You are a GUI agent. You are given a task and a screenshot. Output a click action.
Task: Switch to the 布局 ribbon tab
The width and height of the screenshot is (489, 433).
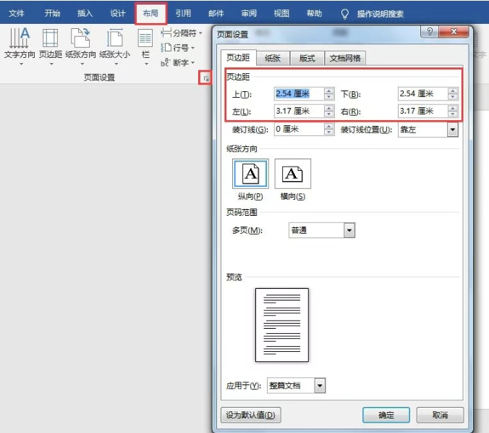150,14
